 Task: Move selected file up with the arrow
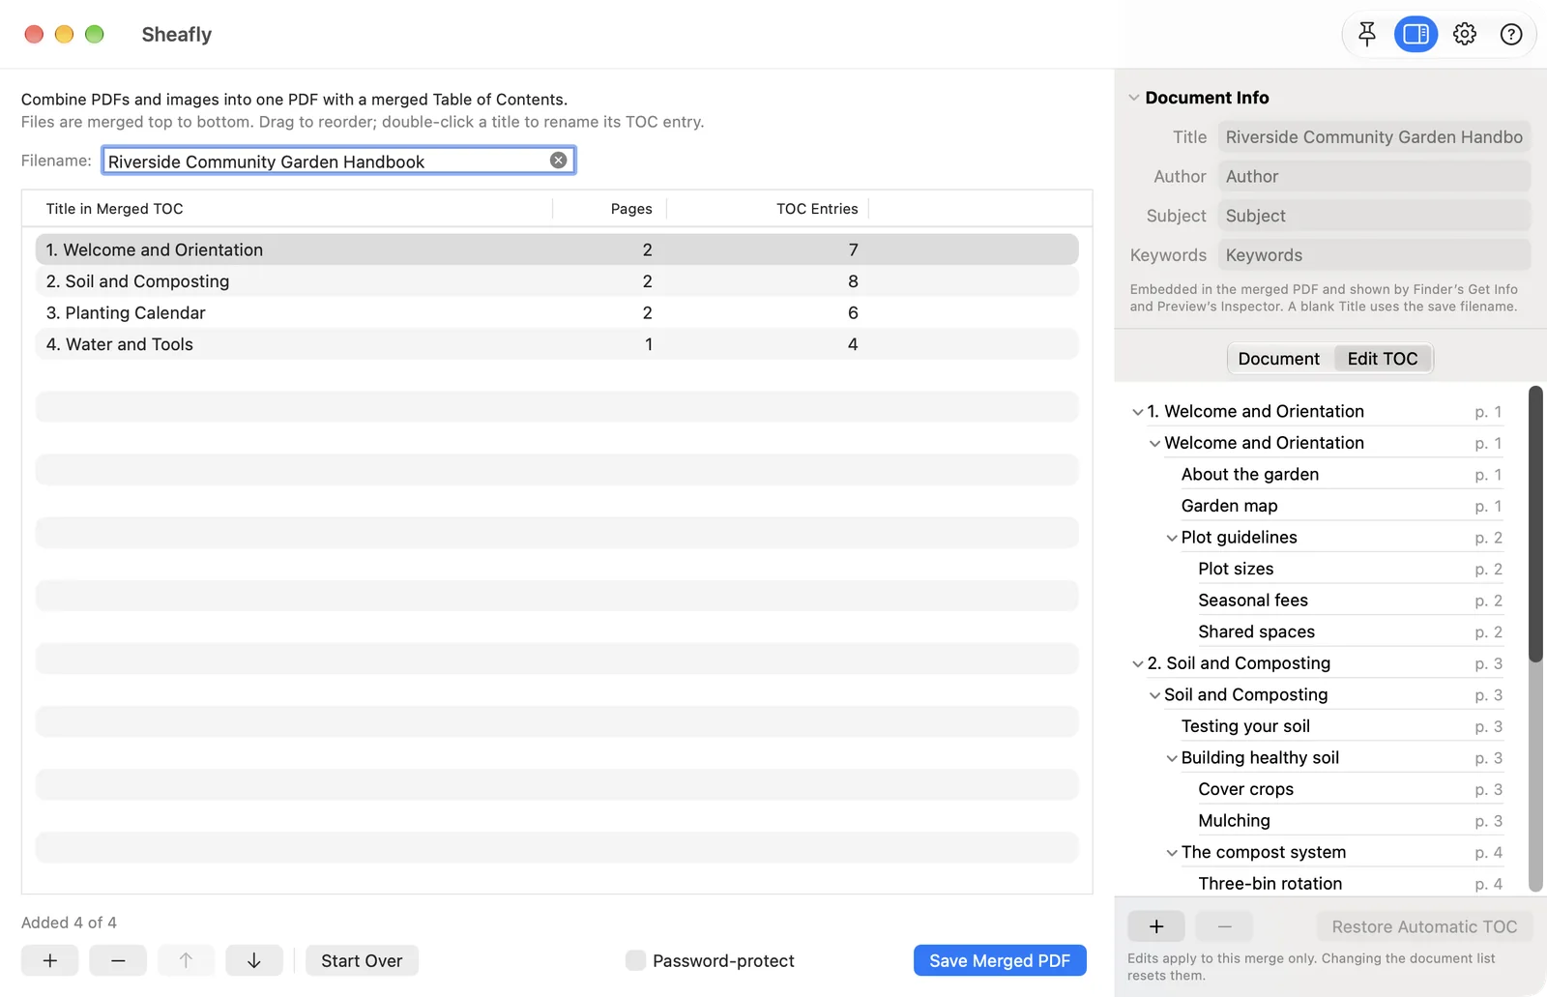click(186, 960)
